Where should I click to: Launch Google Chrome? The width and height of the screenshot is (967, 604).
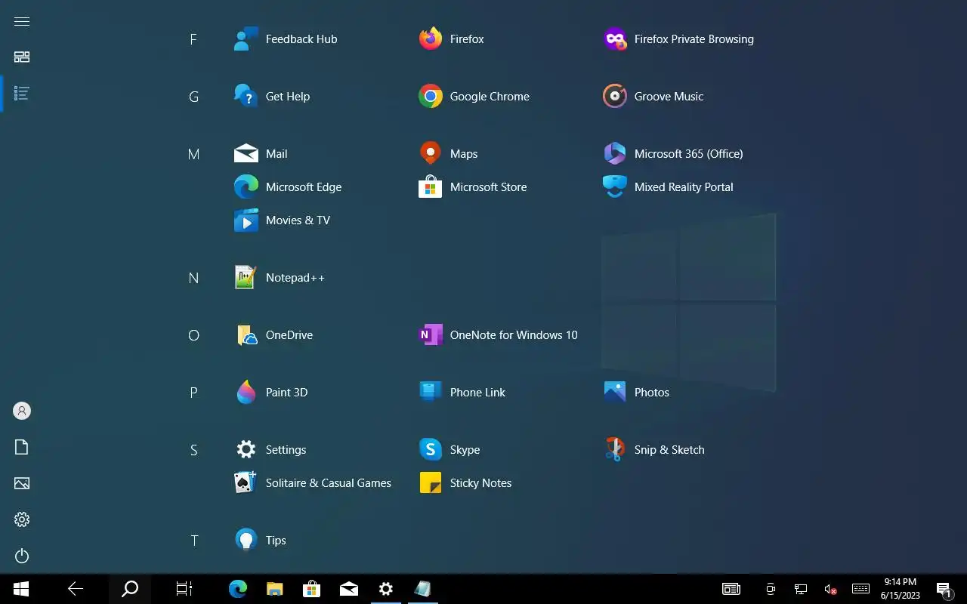click(x=474, y=97)
